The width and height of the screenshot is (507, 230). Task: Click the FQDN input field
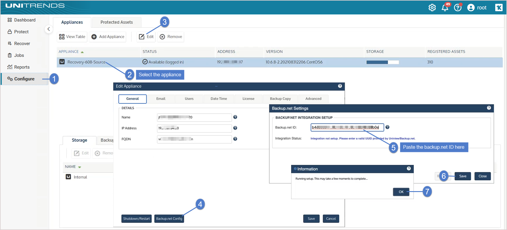click(194, 139)
